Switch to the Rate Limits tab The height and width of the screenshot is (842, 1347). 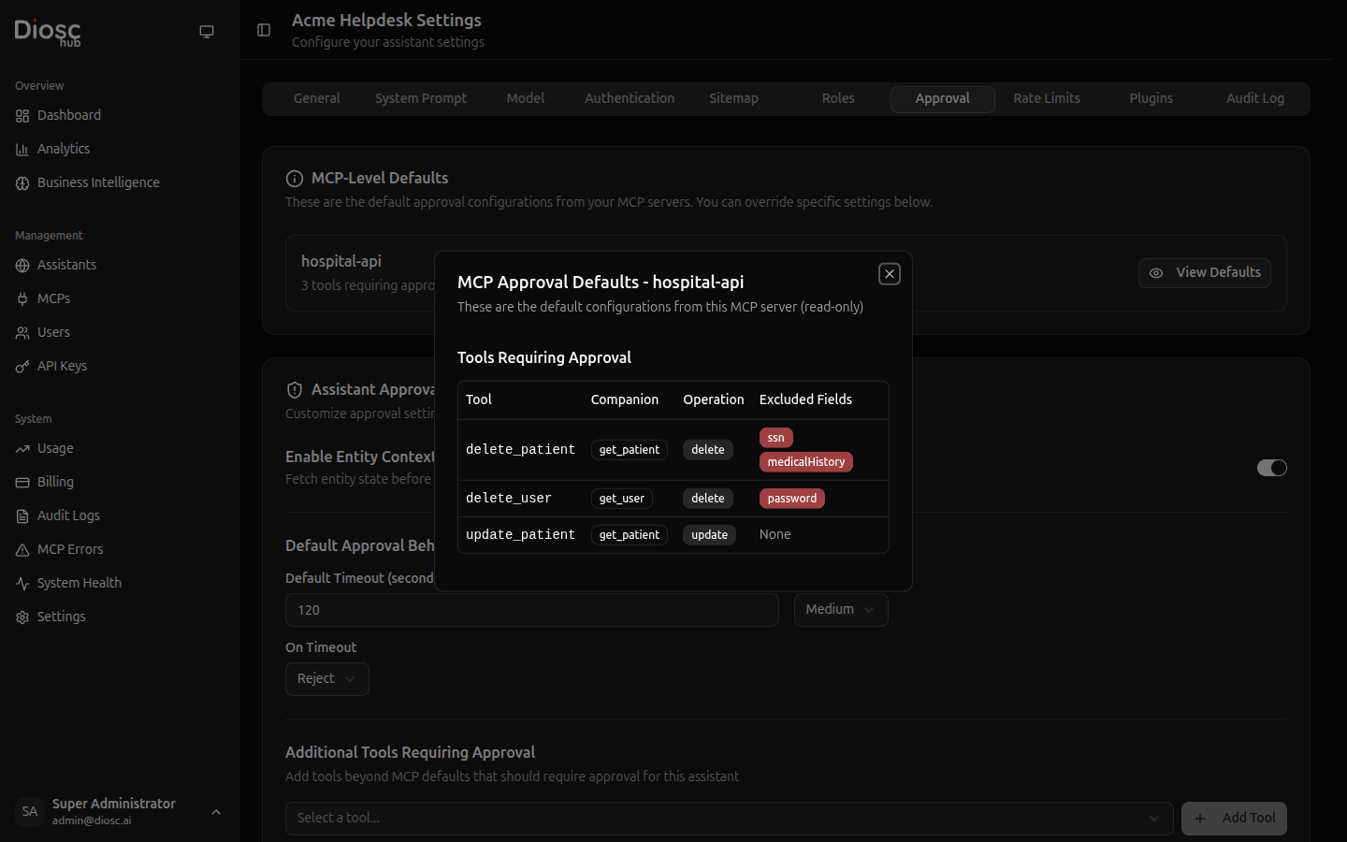pos(1046,98)
